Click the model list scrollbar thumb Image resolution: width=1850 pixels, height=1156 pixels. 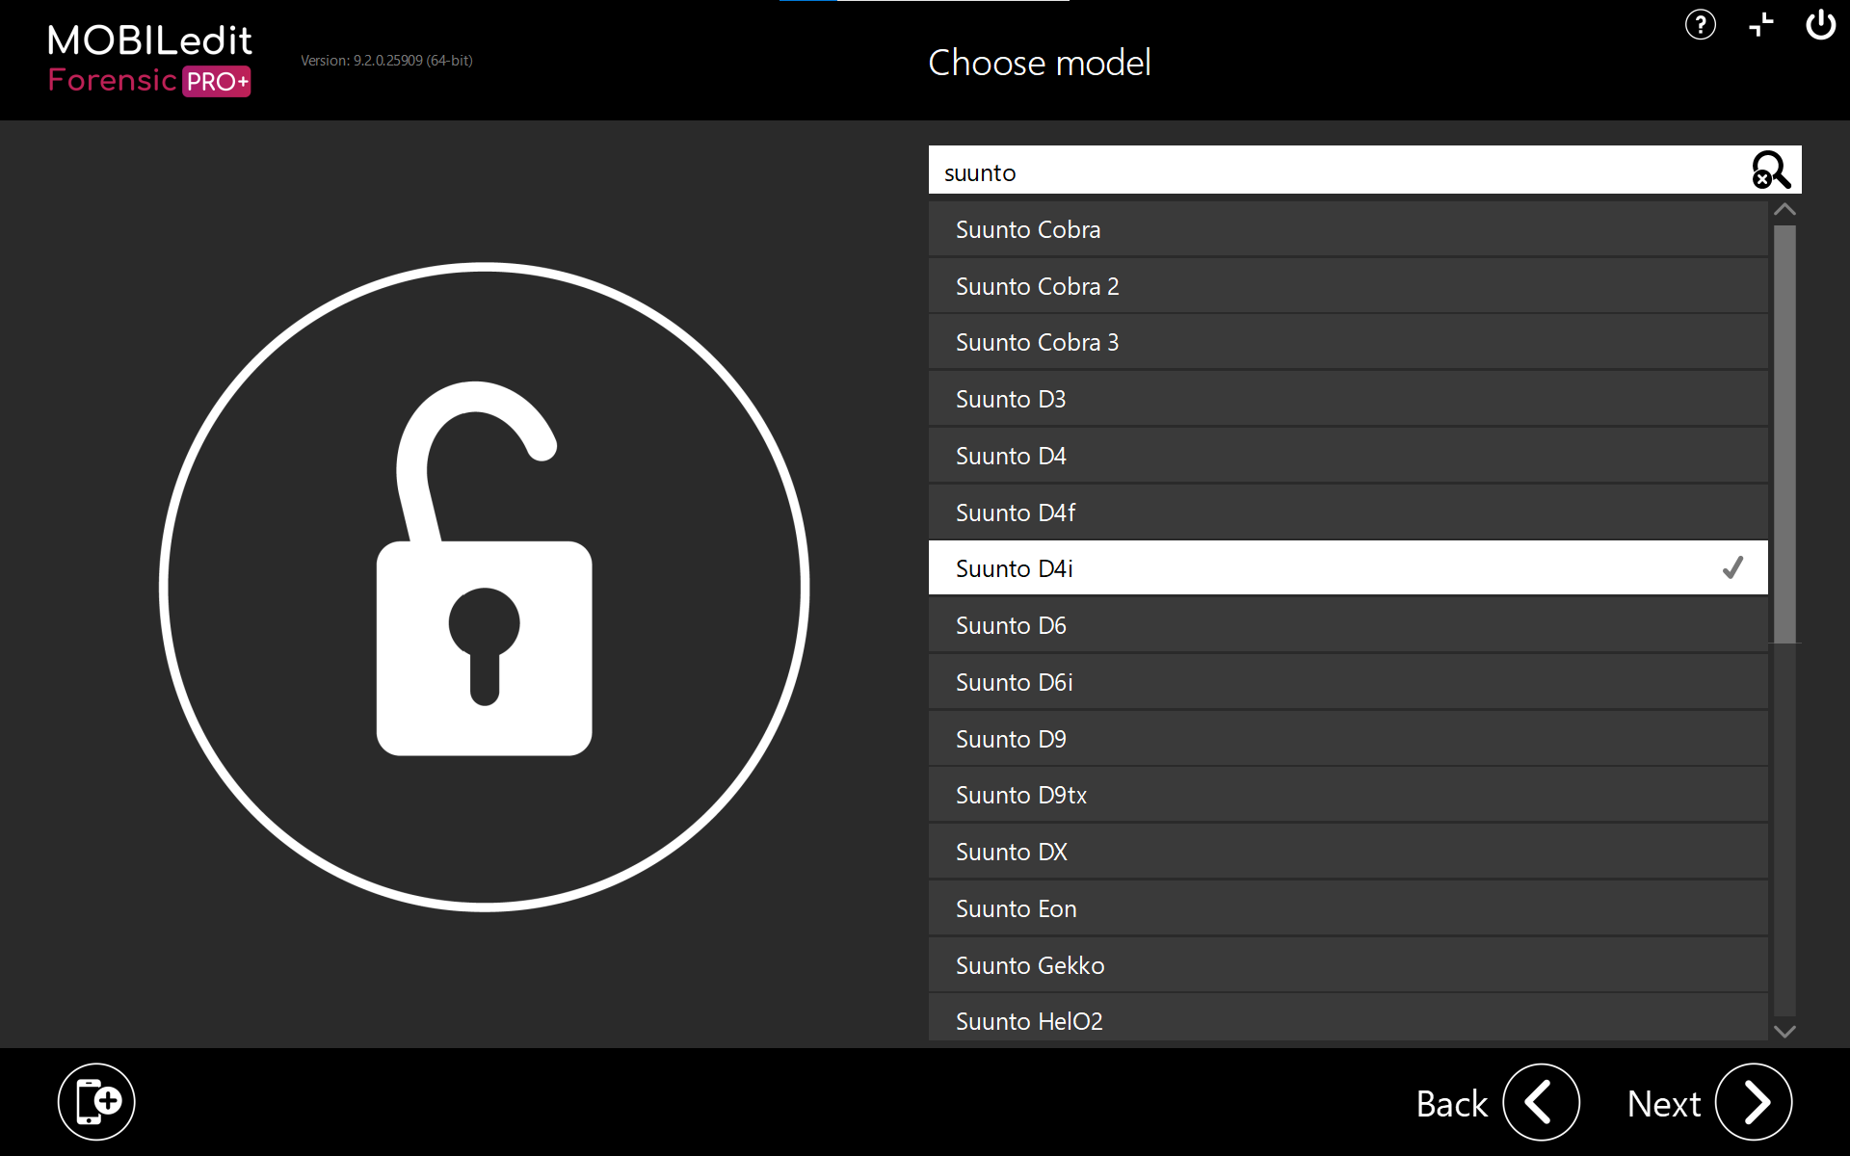pos(1784,433)
